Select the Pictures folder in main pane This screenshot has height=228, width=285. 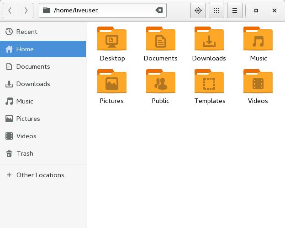112,81
